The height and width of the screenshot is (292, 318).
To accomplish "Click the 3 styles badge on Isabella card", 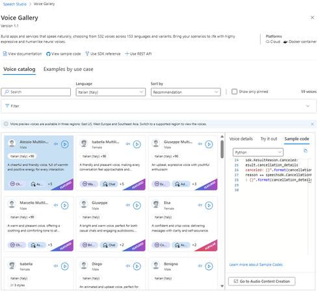I will click(18, 285).
